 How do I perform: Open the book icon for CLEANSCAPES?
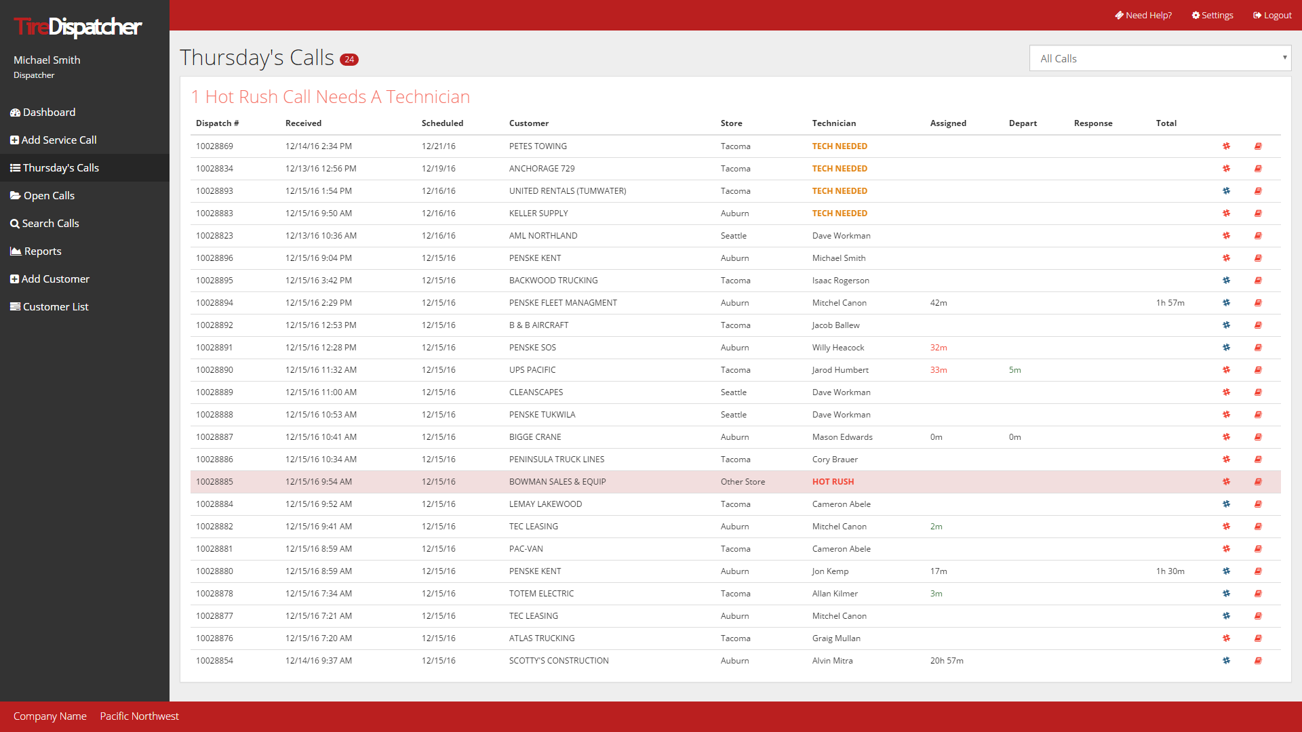pyautogui.click(x=1258, y=392)
